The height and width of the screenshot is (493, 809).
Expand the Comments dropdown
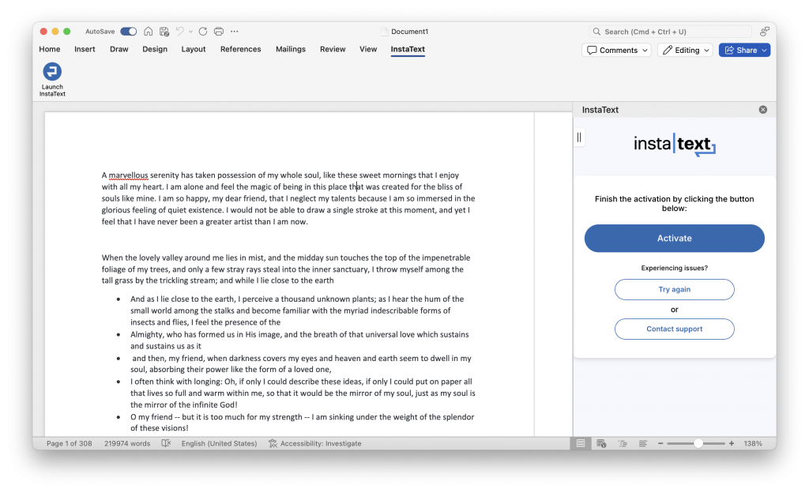(x=616, y=50)
